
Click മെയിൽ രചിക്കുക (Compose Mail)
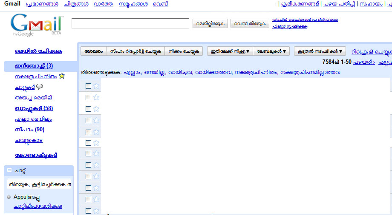38,51
